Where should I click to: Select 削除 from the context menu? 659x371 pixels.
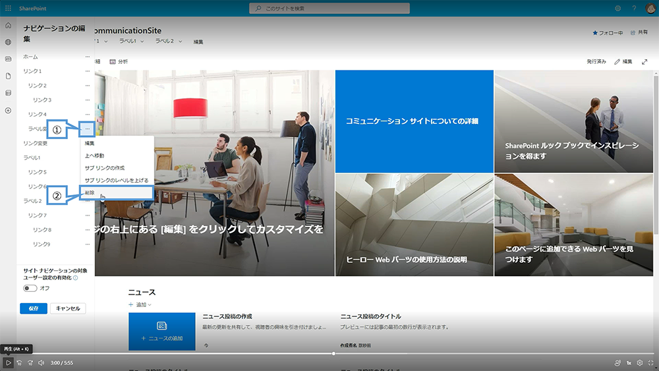90,192
